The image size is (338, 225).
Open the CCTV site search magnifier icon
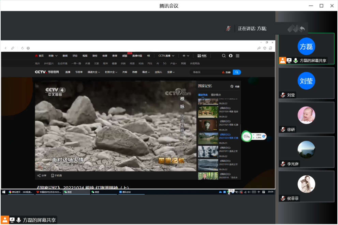[224, 56]
